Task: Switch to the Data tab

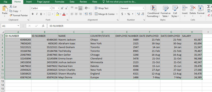Action: [72, 2]
